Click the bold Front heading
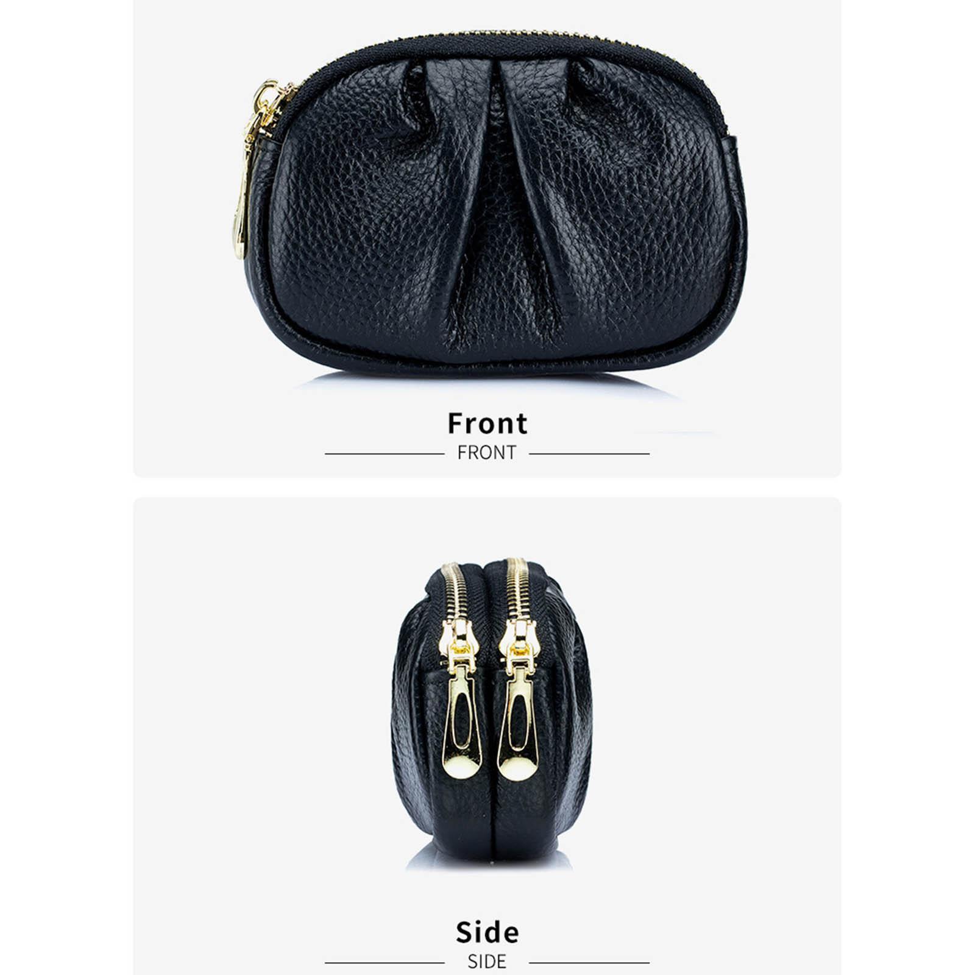This screenshot has height=975, width=975. 487,424
